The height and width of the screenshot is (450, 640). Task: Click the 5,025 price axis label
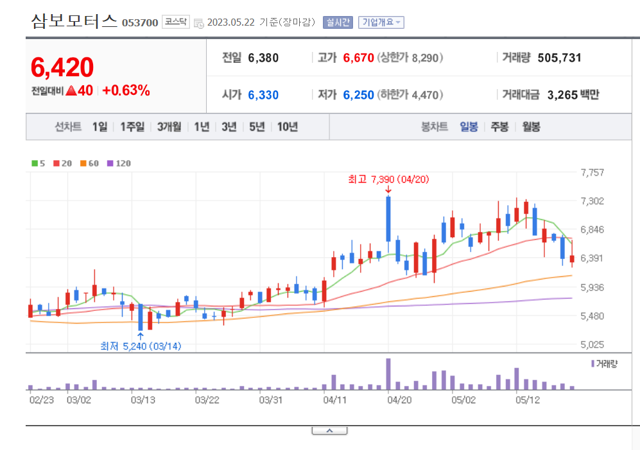(592, 345)
